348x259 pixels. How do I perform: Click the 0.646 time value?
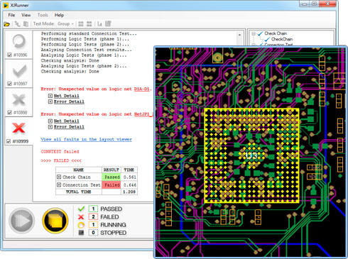129,184
